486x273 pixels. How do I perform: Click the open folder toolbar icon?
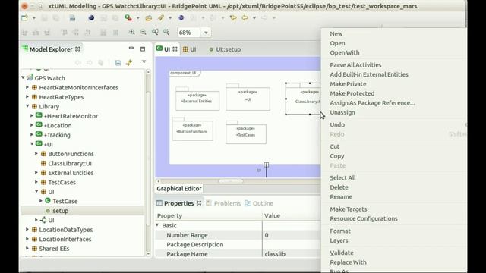[149, 18]
